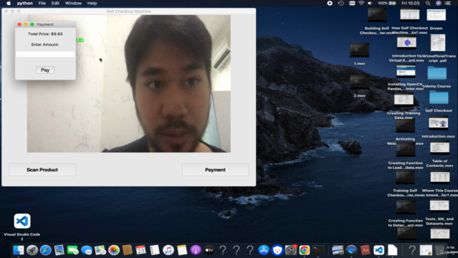Open Music app from the Dock
The height and width of the screenshot is (258, 458).
click(x=168, y=250)
